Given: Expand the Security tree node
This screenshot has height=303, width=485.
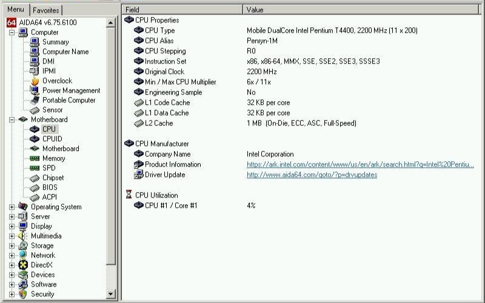Looking at the screenshot, I should 12,294.
